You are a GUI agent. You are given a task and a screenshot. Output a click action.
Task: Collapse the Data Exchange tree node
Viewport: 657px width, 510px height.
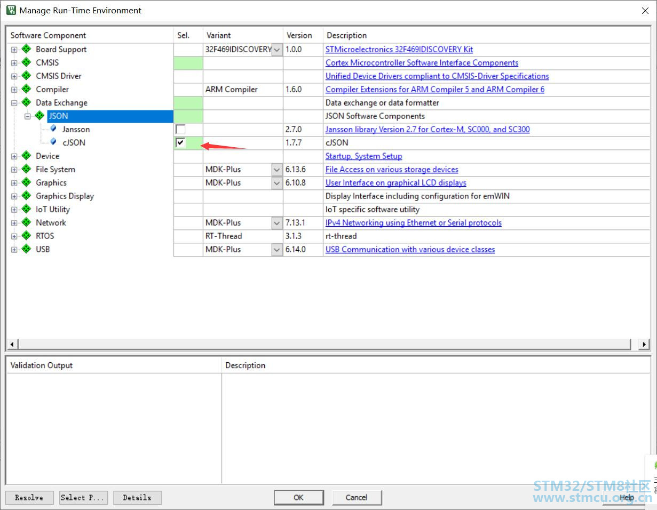14,103
